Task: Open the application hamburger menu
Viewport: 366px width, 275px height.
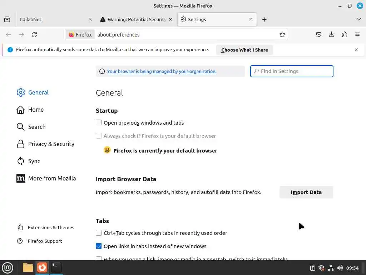Action: point(357,35)
